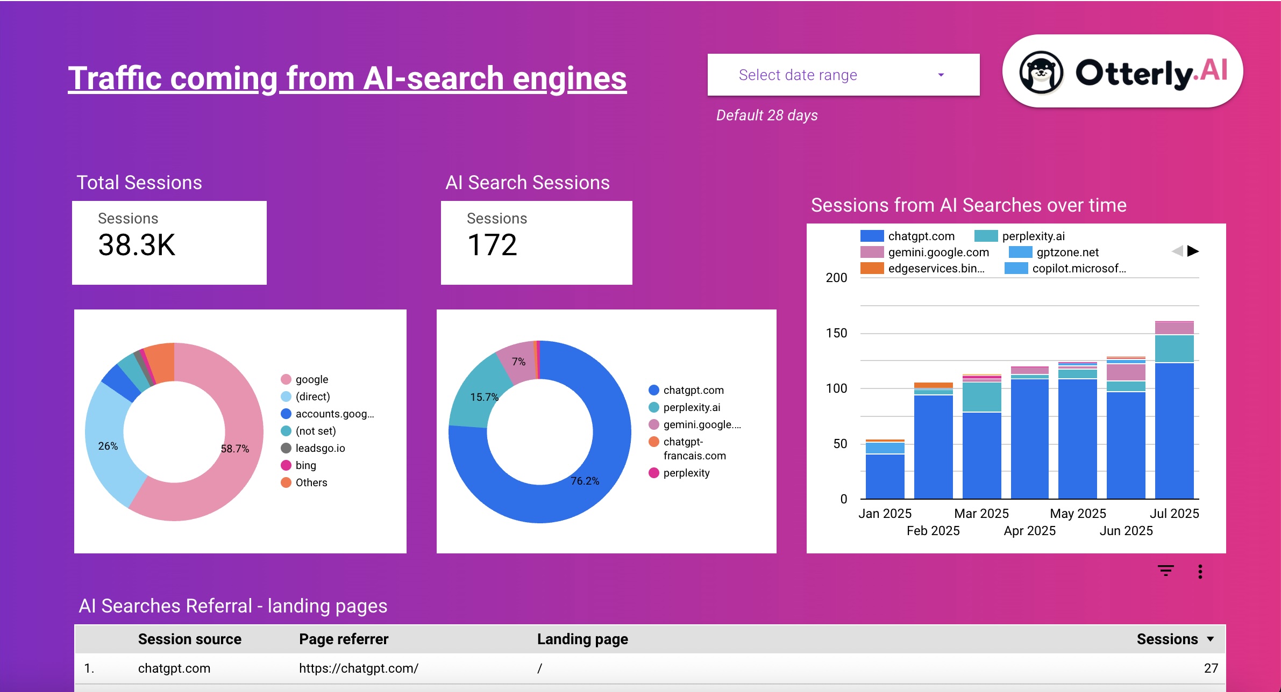
Task: Click the https://chatgpt.com/ referrer cell
Action: [x=359, y=668]
